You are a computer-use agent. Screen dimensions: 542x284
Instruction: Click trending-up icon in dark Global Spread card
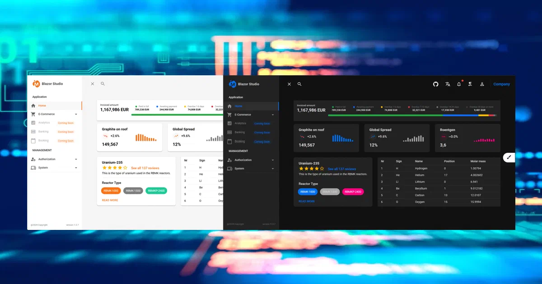373,136
